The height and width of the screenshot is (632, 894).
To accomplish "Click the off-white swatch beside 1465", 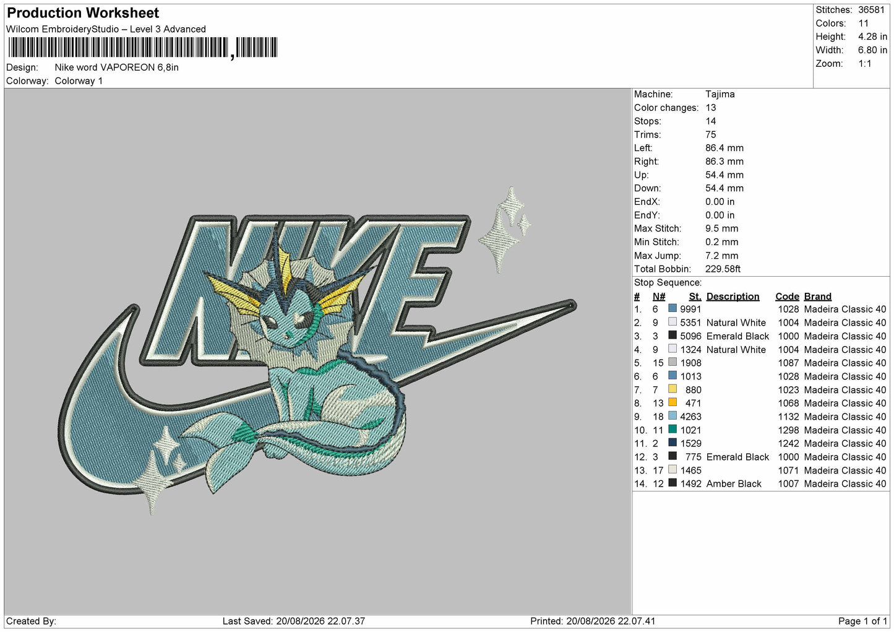I will pos(673,469).
